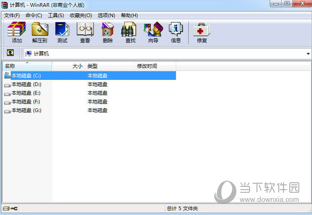The image size is (312, 215).
Task: Sort by 修改时间 column header
Action: pos(155,66)
